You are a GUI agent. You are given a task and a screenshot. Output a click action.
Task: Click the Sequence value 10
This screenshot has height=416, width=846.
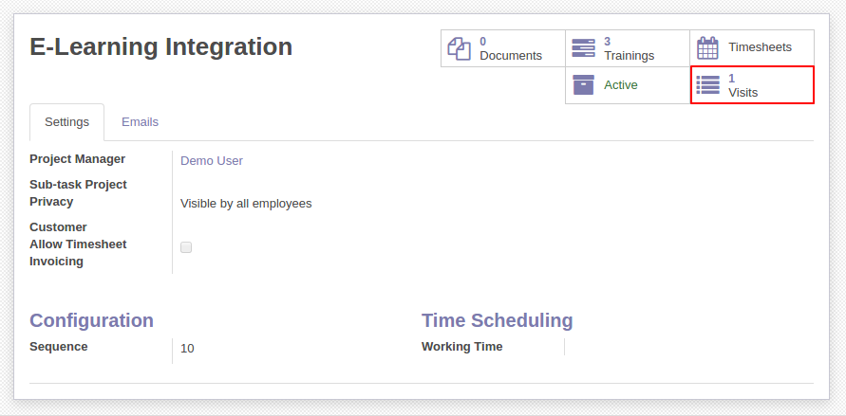click(187, 349)
